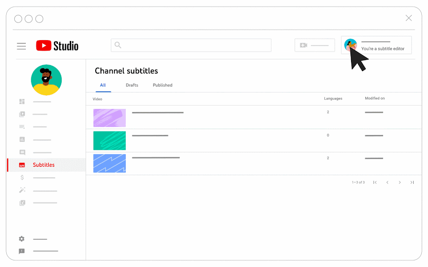428x267 pixels.
Task: Click the You're a subtitle editor label
Action: [x=383, y=49]
